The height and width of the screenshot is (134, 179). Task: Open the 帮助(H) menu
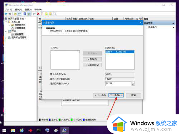pyautogui.click(x=38, y=10)
